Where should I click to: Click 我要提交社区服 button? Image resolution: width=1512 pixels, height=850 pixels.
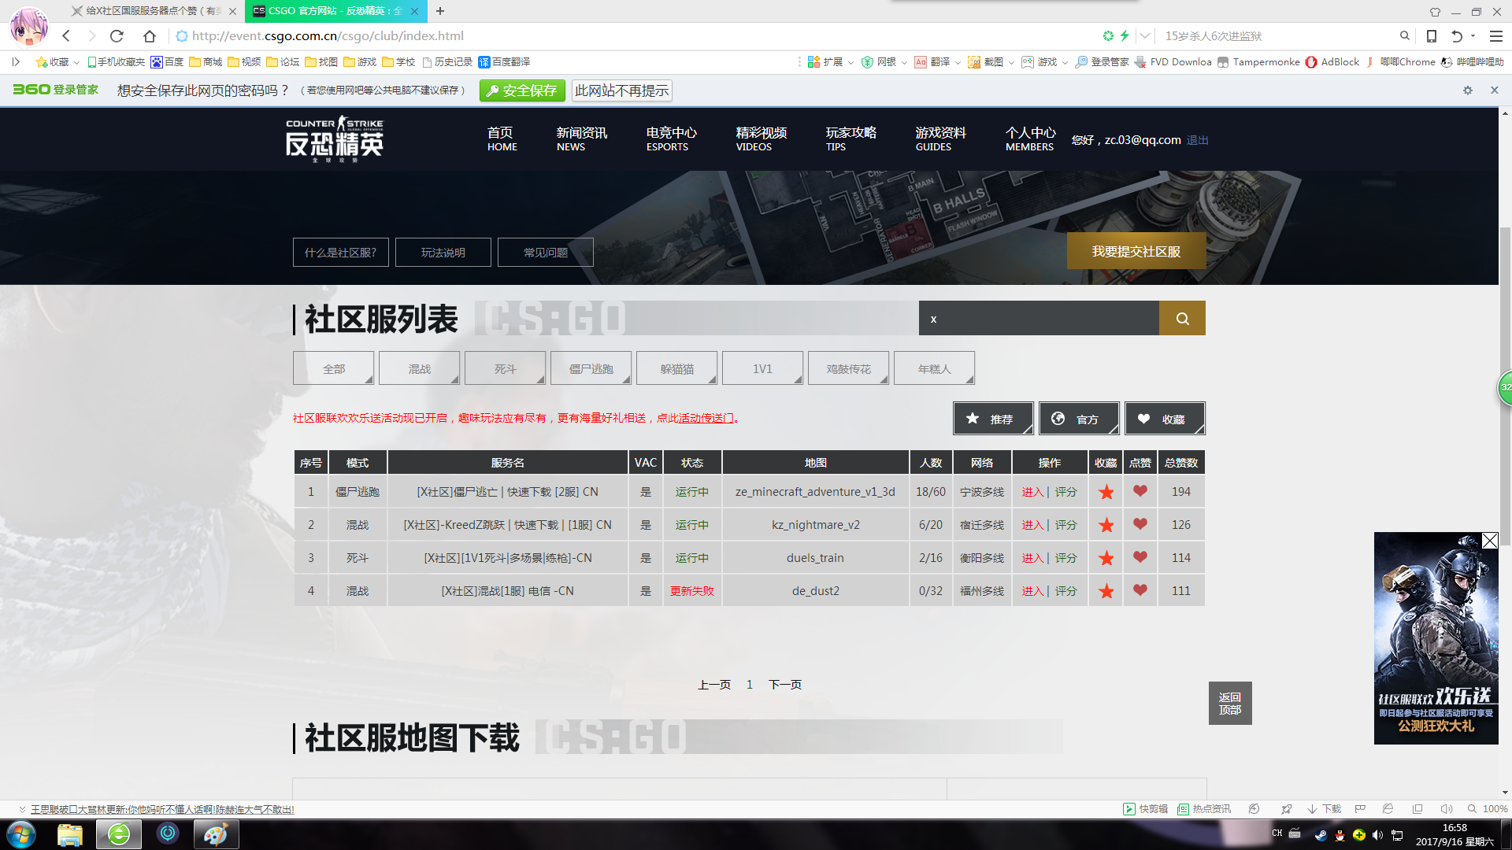click(x=1136, y=251)
